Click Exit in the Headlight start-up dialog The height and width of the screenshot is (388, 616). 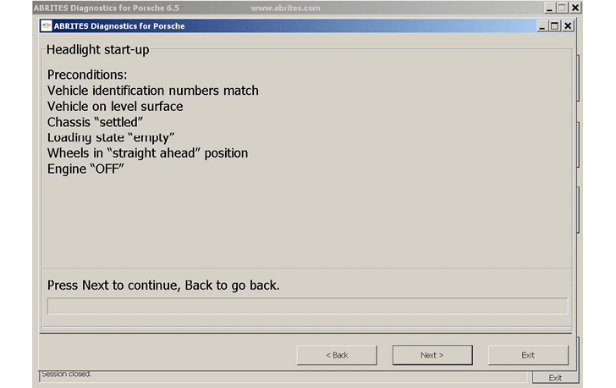coord(528,355)
